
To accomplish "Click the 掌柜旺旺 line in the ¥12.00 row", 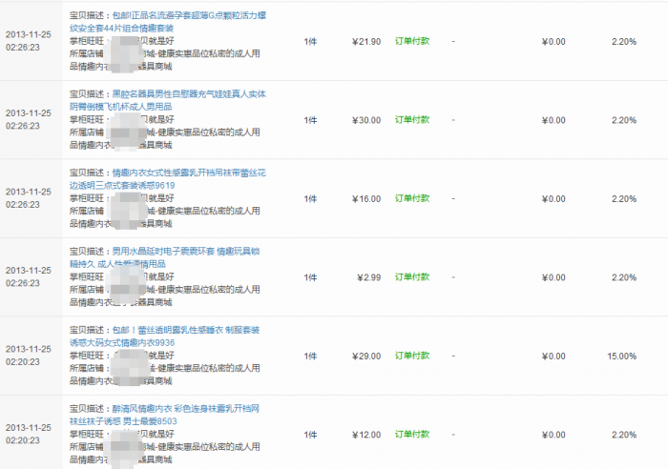I will coord(122,434).
